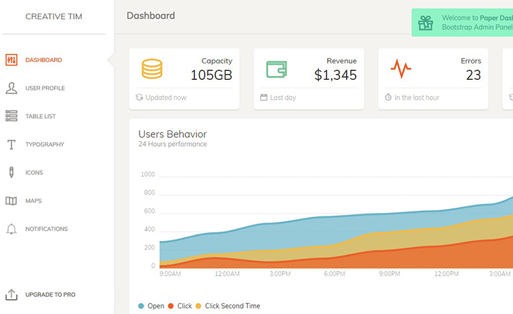The width and height of the screenshot is (513, 314).
Task: Click the gift icon in welcome notification
Action: (x=425, y=23)
